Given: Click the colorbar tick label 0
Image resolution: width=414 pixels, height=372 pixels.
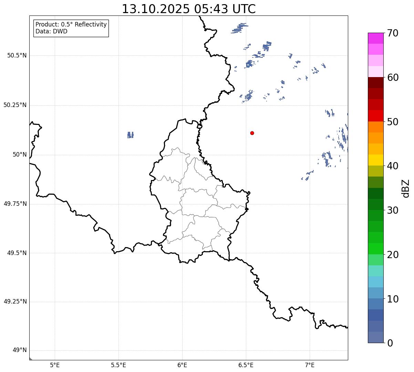Looking at the screenshot, I should pos(390,343).
